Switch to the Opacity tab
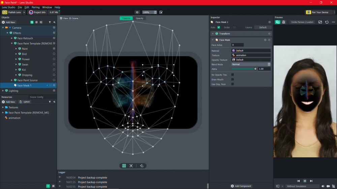Image resolution: width=337 pixels, height=189 pixels. click(139, 18)
